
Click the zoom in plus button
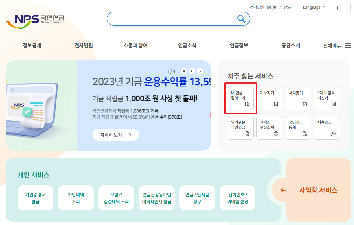(337, 8)
